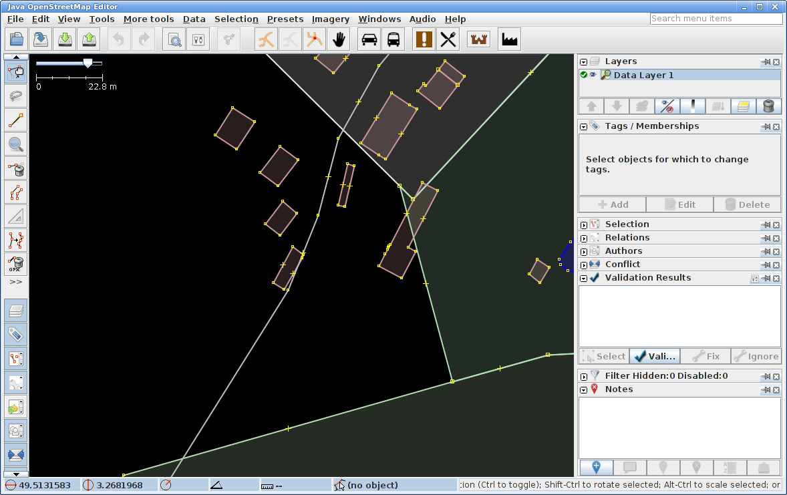The image size is (787, 495).
Task: Delete layer with trash can icon
Action: 768,106
